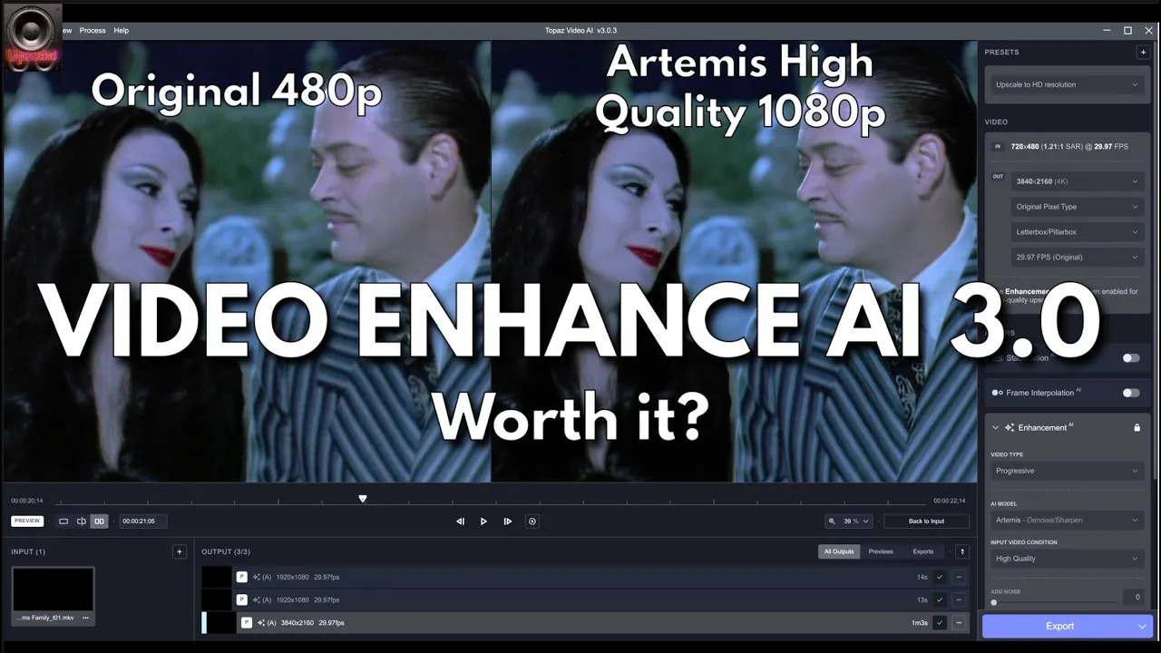This screenshot has width=1161, height=653.
Task: Click the loop playback icon
Action: pos(532,521)
